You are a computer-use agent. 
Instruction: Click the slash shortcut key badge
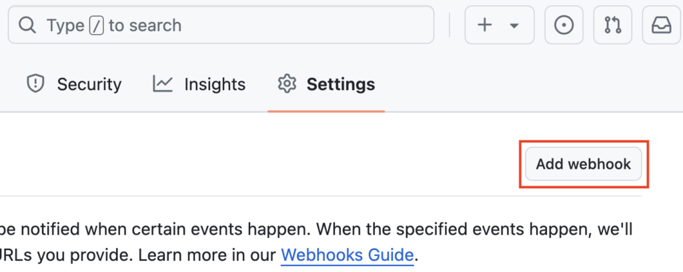tap(96, 26)
